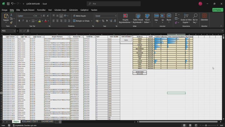Align text left in alignment group
Image resolution: width=225 pixels, height=127 pixels.
click(54, 21)
